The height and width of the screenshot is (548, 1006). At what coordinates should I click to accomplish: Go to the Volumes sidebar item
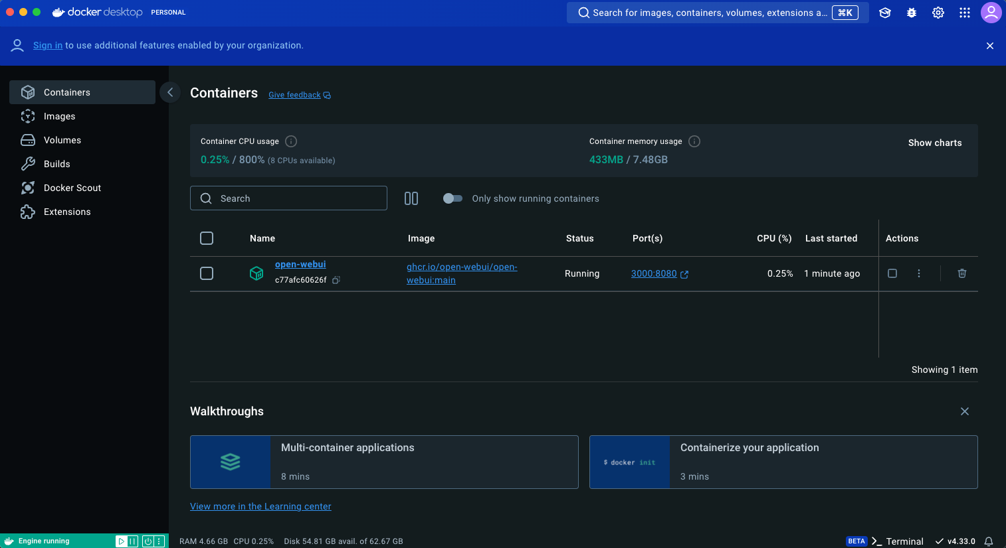point(82,140)
